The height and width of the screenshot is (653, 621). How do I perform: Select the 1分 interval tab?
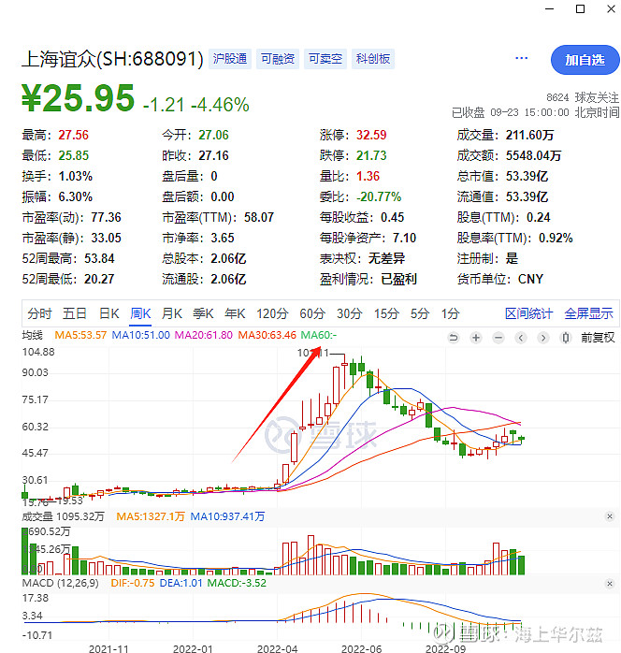tap(451, 313)
